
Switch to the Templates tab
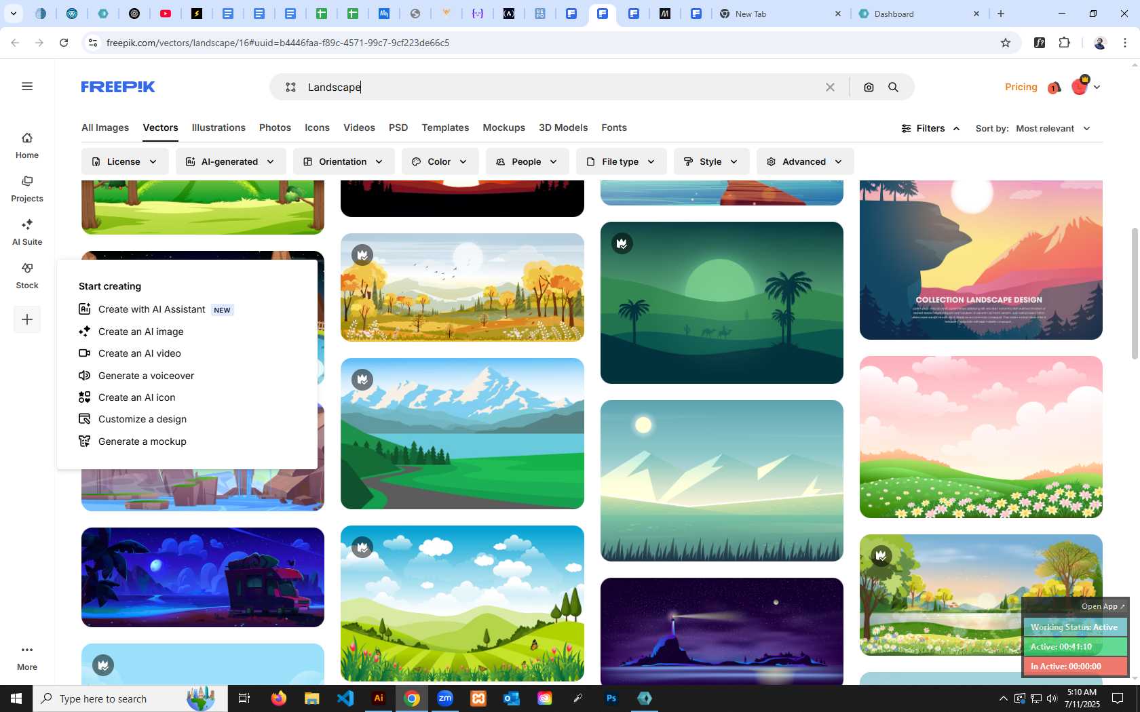click(x=445, y=127)
